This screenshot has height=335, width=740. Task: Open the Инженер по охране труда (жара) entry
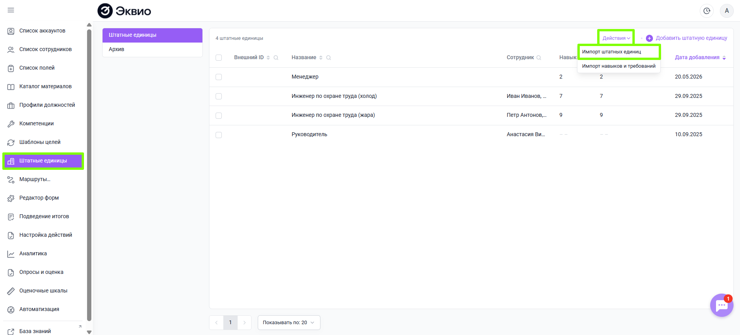point(333,115)
